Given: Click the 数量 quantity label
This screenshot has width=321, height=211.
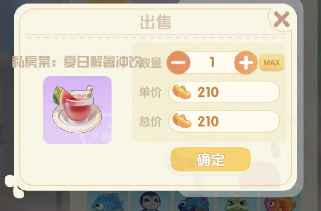Looking at the screenshot, I should 151,63.
